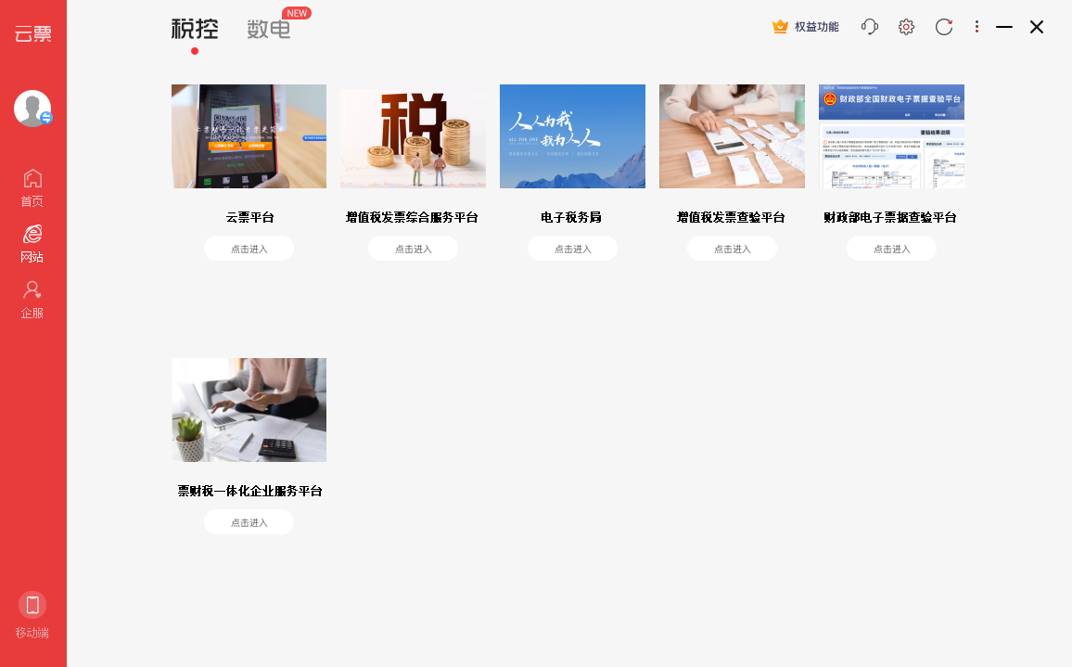Open 权益功能 crown feature
The width and height of the screenshot is (1072, 667).
coord(805,27)
